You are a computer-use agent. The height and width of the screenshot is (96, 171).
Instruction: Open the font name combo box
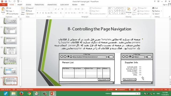click(43, 9)
